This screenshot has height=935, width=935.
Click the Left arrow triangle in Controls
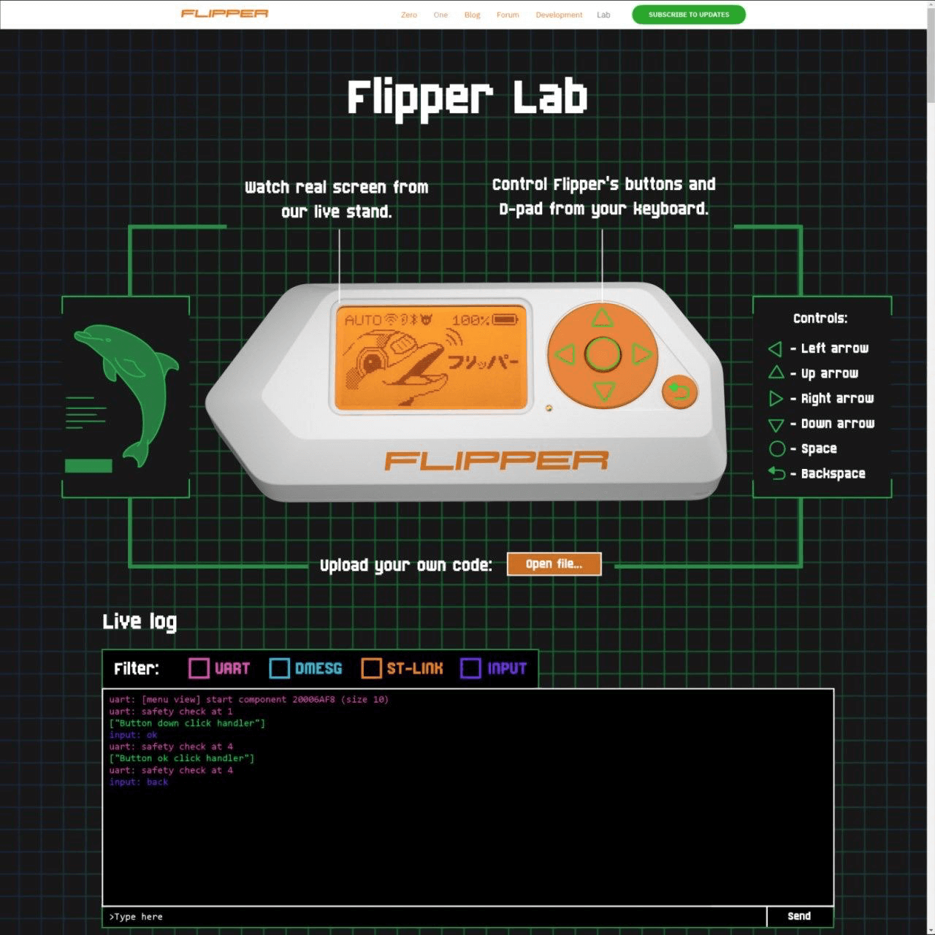coord(776,349)
